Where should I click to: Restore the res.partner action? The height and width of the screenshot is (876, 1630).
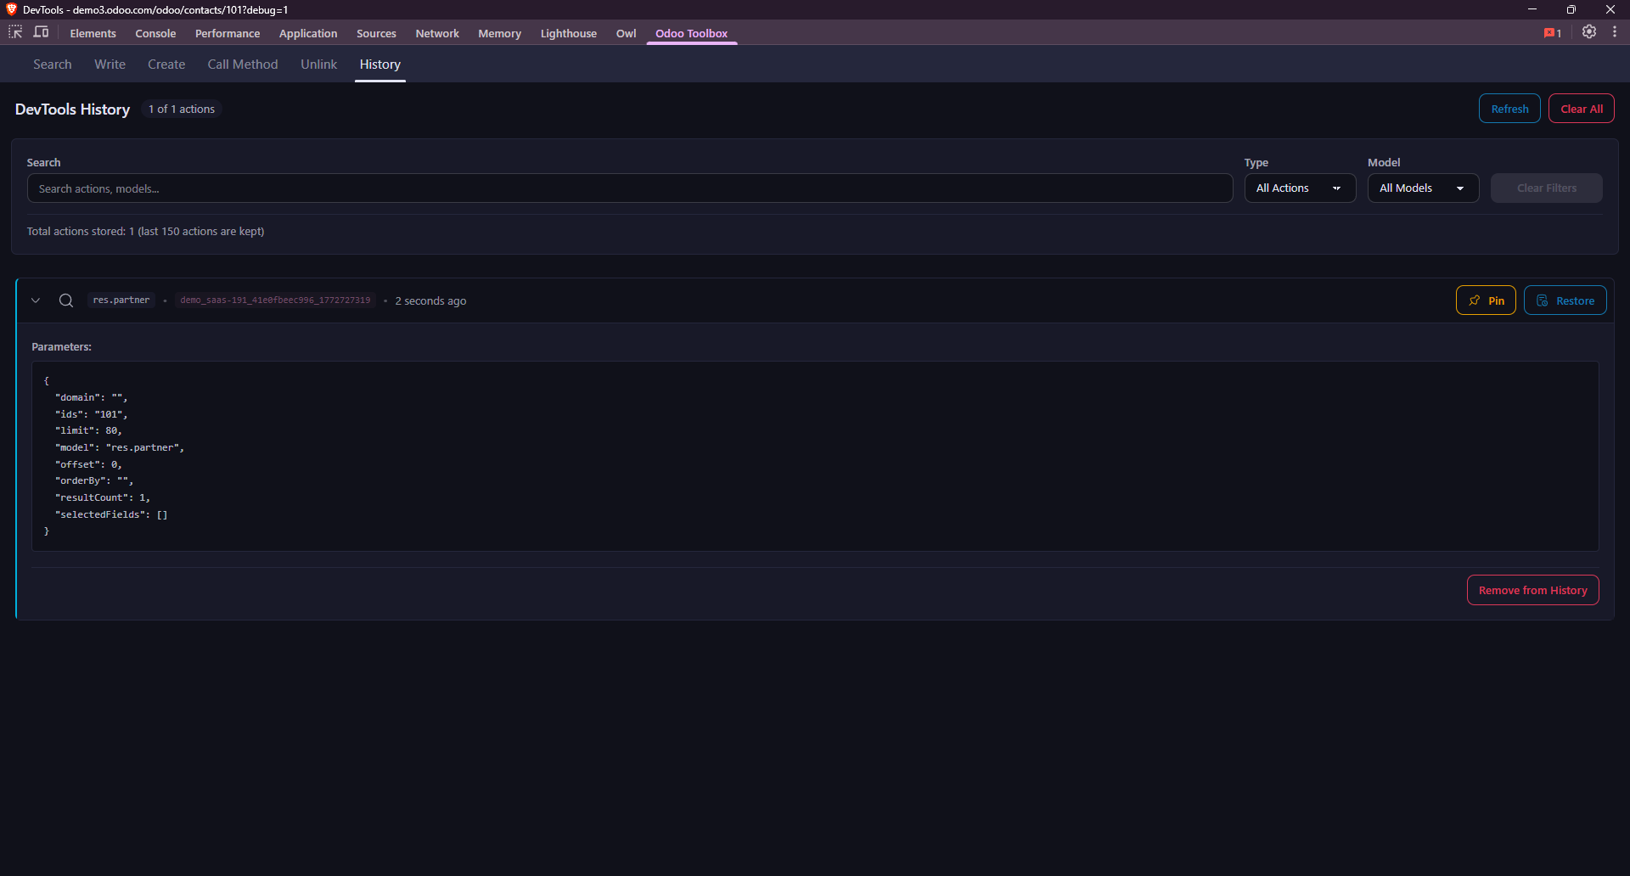pyautogui.click(x=1565, y=300)
